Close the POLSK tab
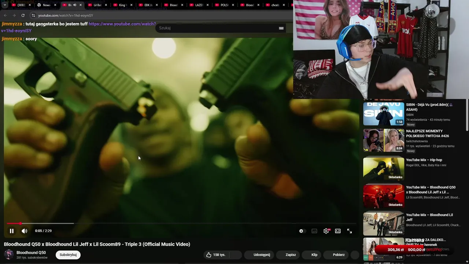Image resolution: width=469 pixels, height=264 pixels. 233,5
